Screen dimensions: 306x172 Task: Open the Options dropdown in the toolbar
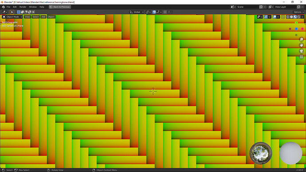[x=298, y=12]
